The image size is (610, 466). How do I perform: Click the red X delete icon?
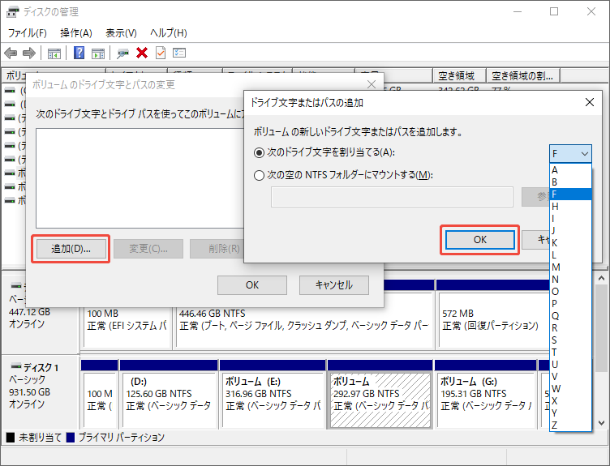142,53
